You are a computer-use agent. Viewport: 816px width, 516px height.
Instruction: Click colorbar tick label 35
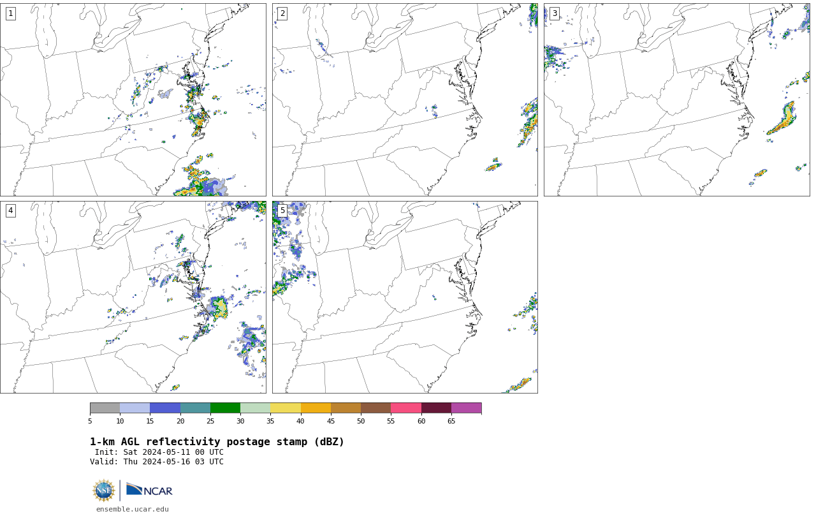tap(270, 421)
